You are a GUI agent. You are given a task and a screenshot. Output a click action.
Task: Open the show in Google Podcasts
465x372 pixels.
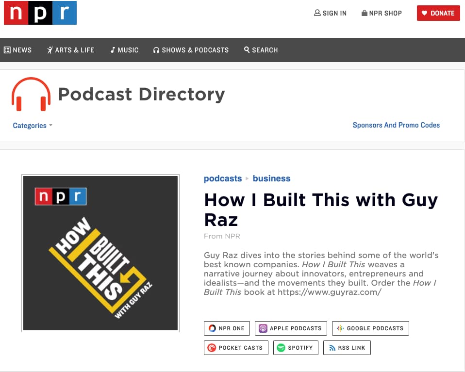(370, 328)
